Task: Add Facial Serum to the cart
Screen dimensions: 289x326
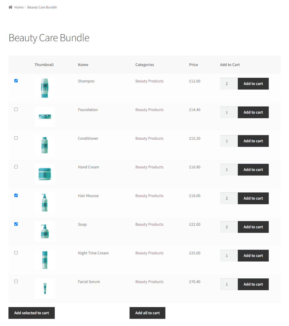Action: click(253, 284)
